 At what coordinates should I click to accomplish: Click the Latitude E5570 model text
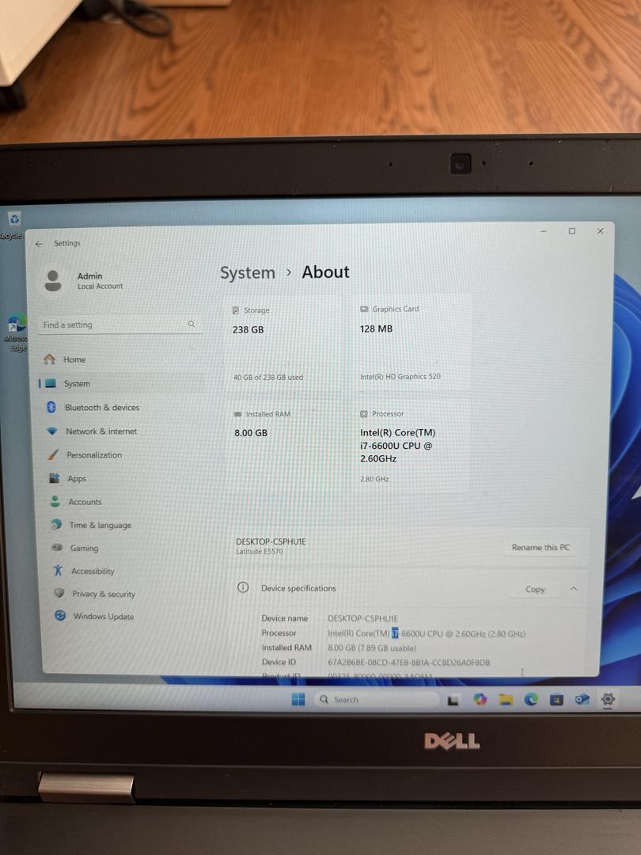point(260,551)
